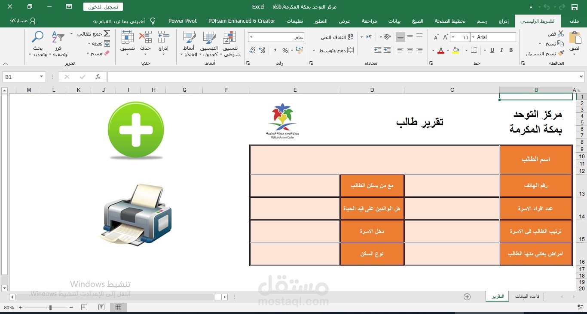
Task: Toggle middle vertical alignment
Action: pyautogui.click(x=410, y=37)
